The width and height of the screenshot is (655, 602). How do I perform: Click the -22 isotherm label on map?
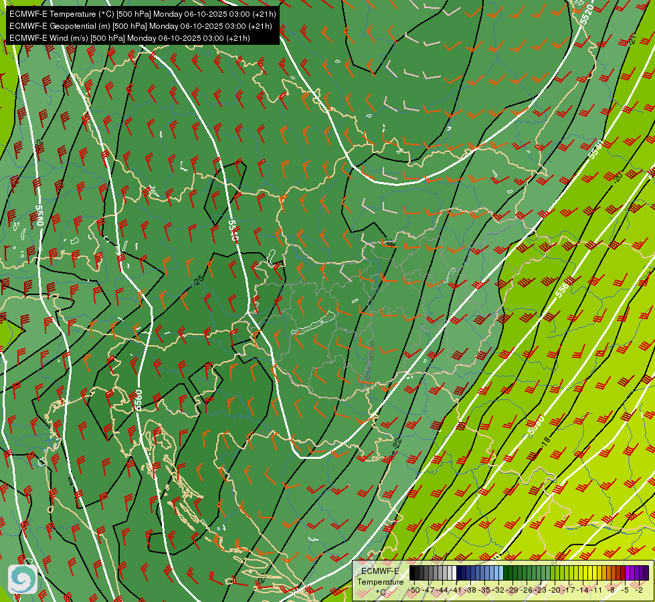397,442
